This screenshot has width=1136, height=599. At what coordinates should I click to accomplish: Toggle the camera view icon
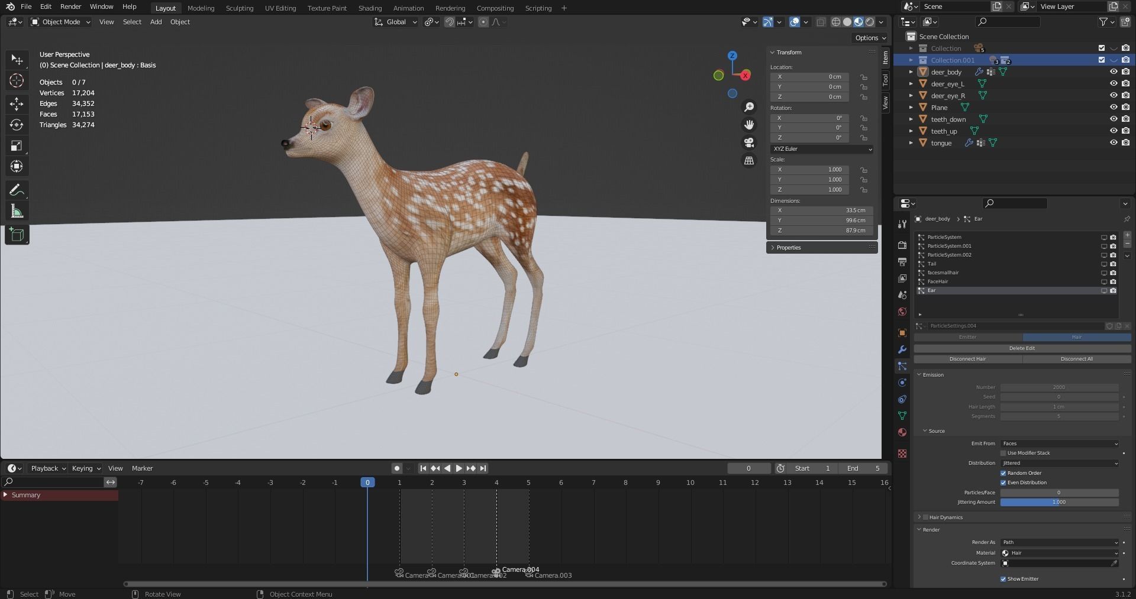(749, 143)
